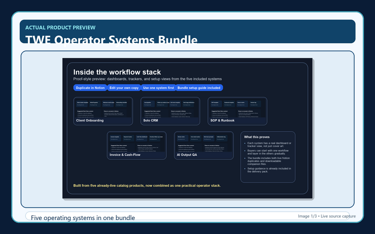Click the Bundle setup guide included pill
Image resolution: width=375 pixels, height=234 pixels.
199,88
